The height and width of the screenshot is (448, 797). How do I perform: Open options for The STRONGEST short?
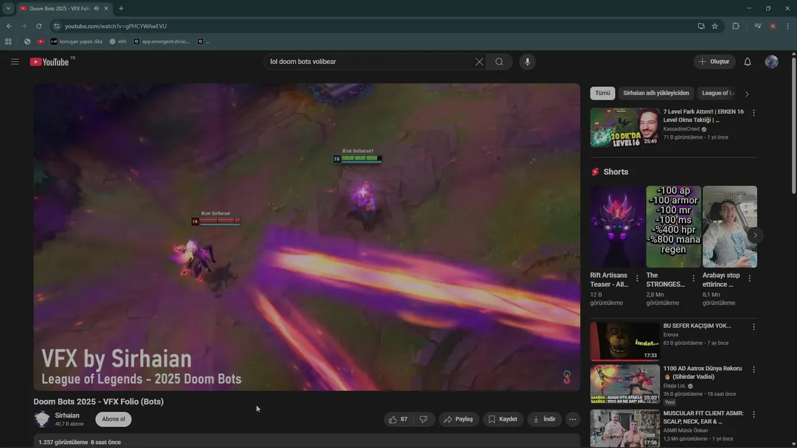(x=694, y=279)
